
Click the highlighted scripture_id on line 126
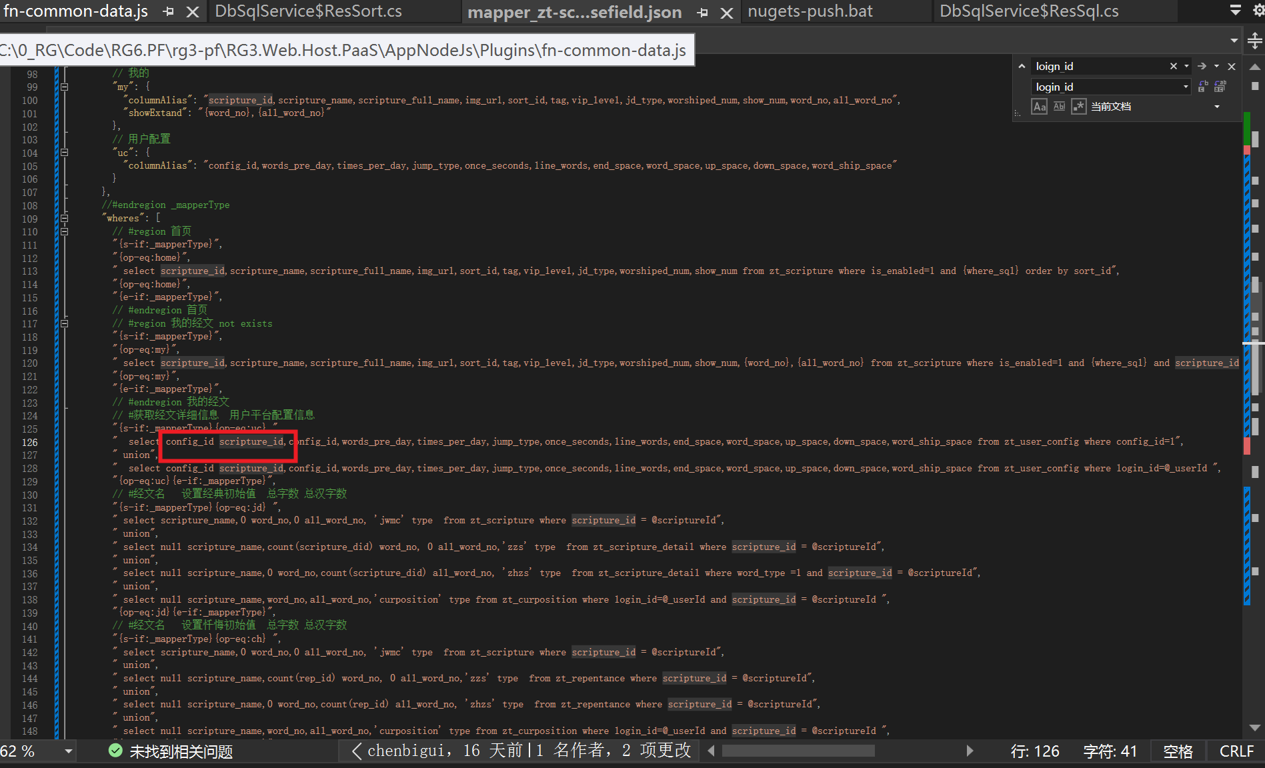pos(251,442)
